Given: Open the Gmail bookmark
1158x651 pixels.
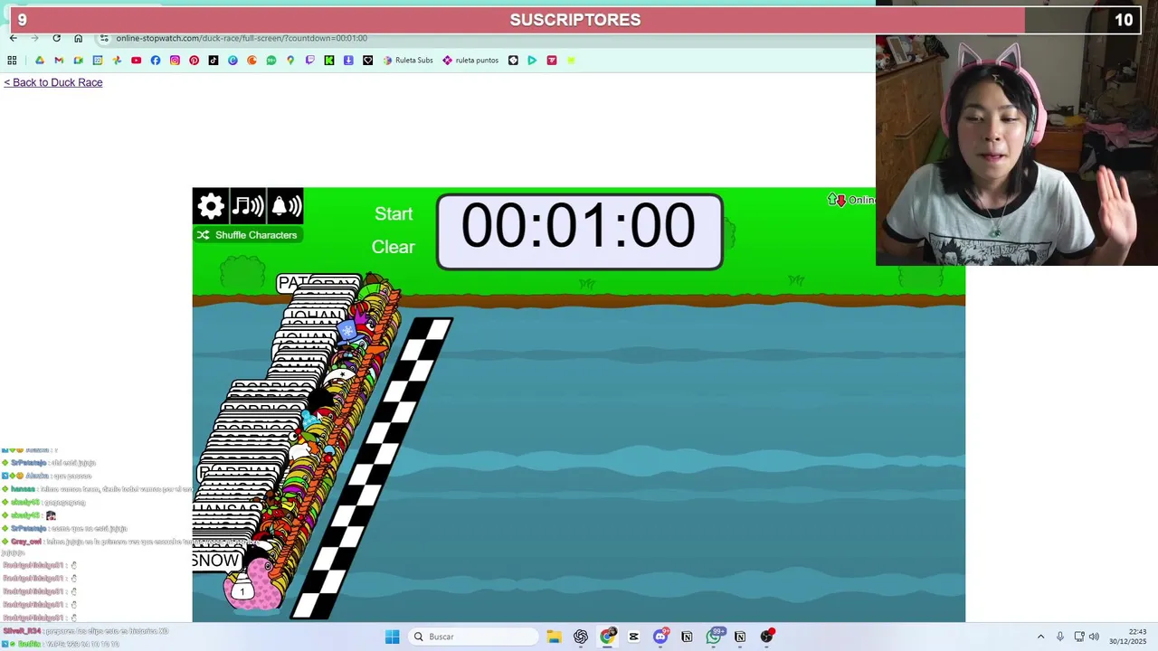Looking at the screenshot, I should [x=59, y=61].
